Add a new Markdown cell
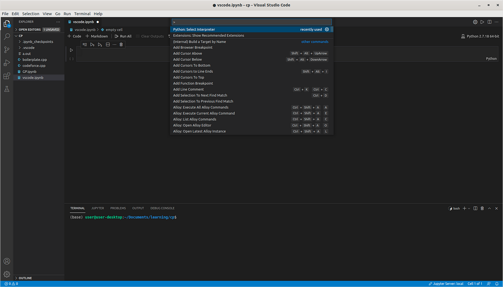 (97, 36)
